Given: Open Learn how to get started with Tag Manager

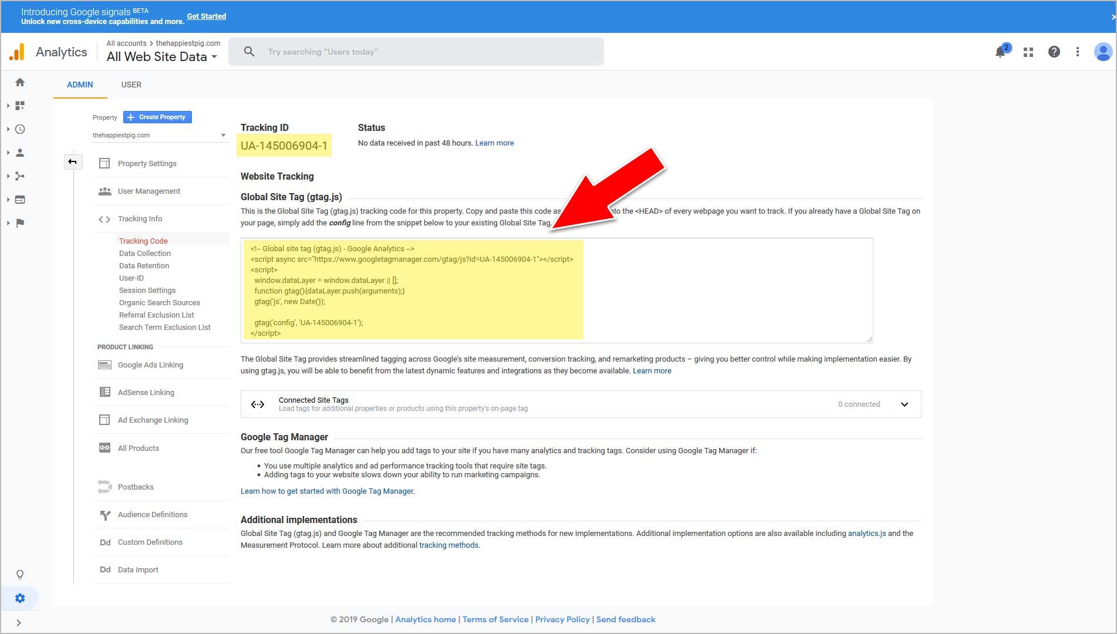Looking at the screenshot, I should coord(327,491).
